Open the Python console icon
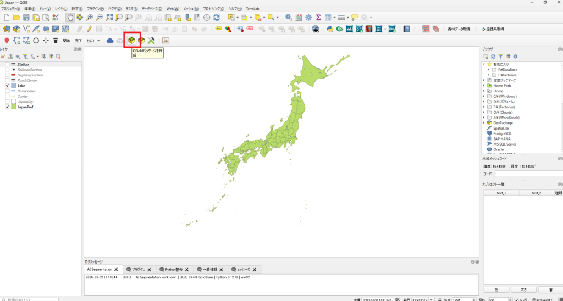Screen dimensions: 563x301 (x=329, y=29)
